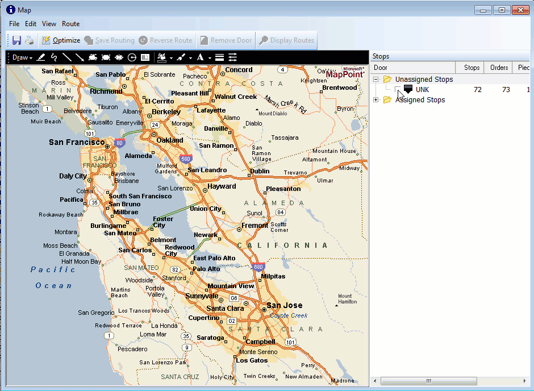
Task: Click the Optimize route button
Action: (x=61, y=40)
